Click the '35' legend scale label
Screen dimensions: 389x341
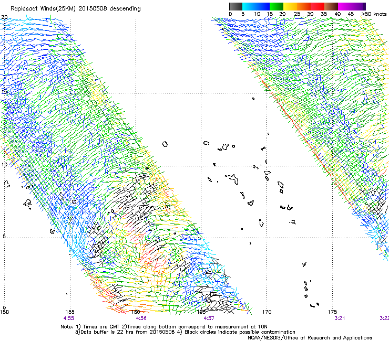click(x=324, y=14)
